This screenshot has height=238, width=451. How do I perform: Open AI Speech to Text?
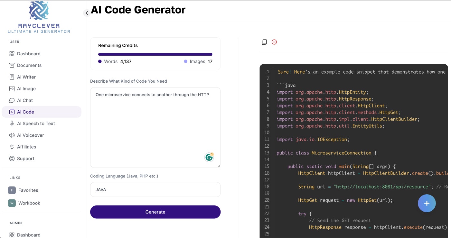click(x=41, y=124)
